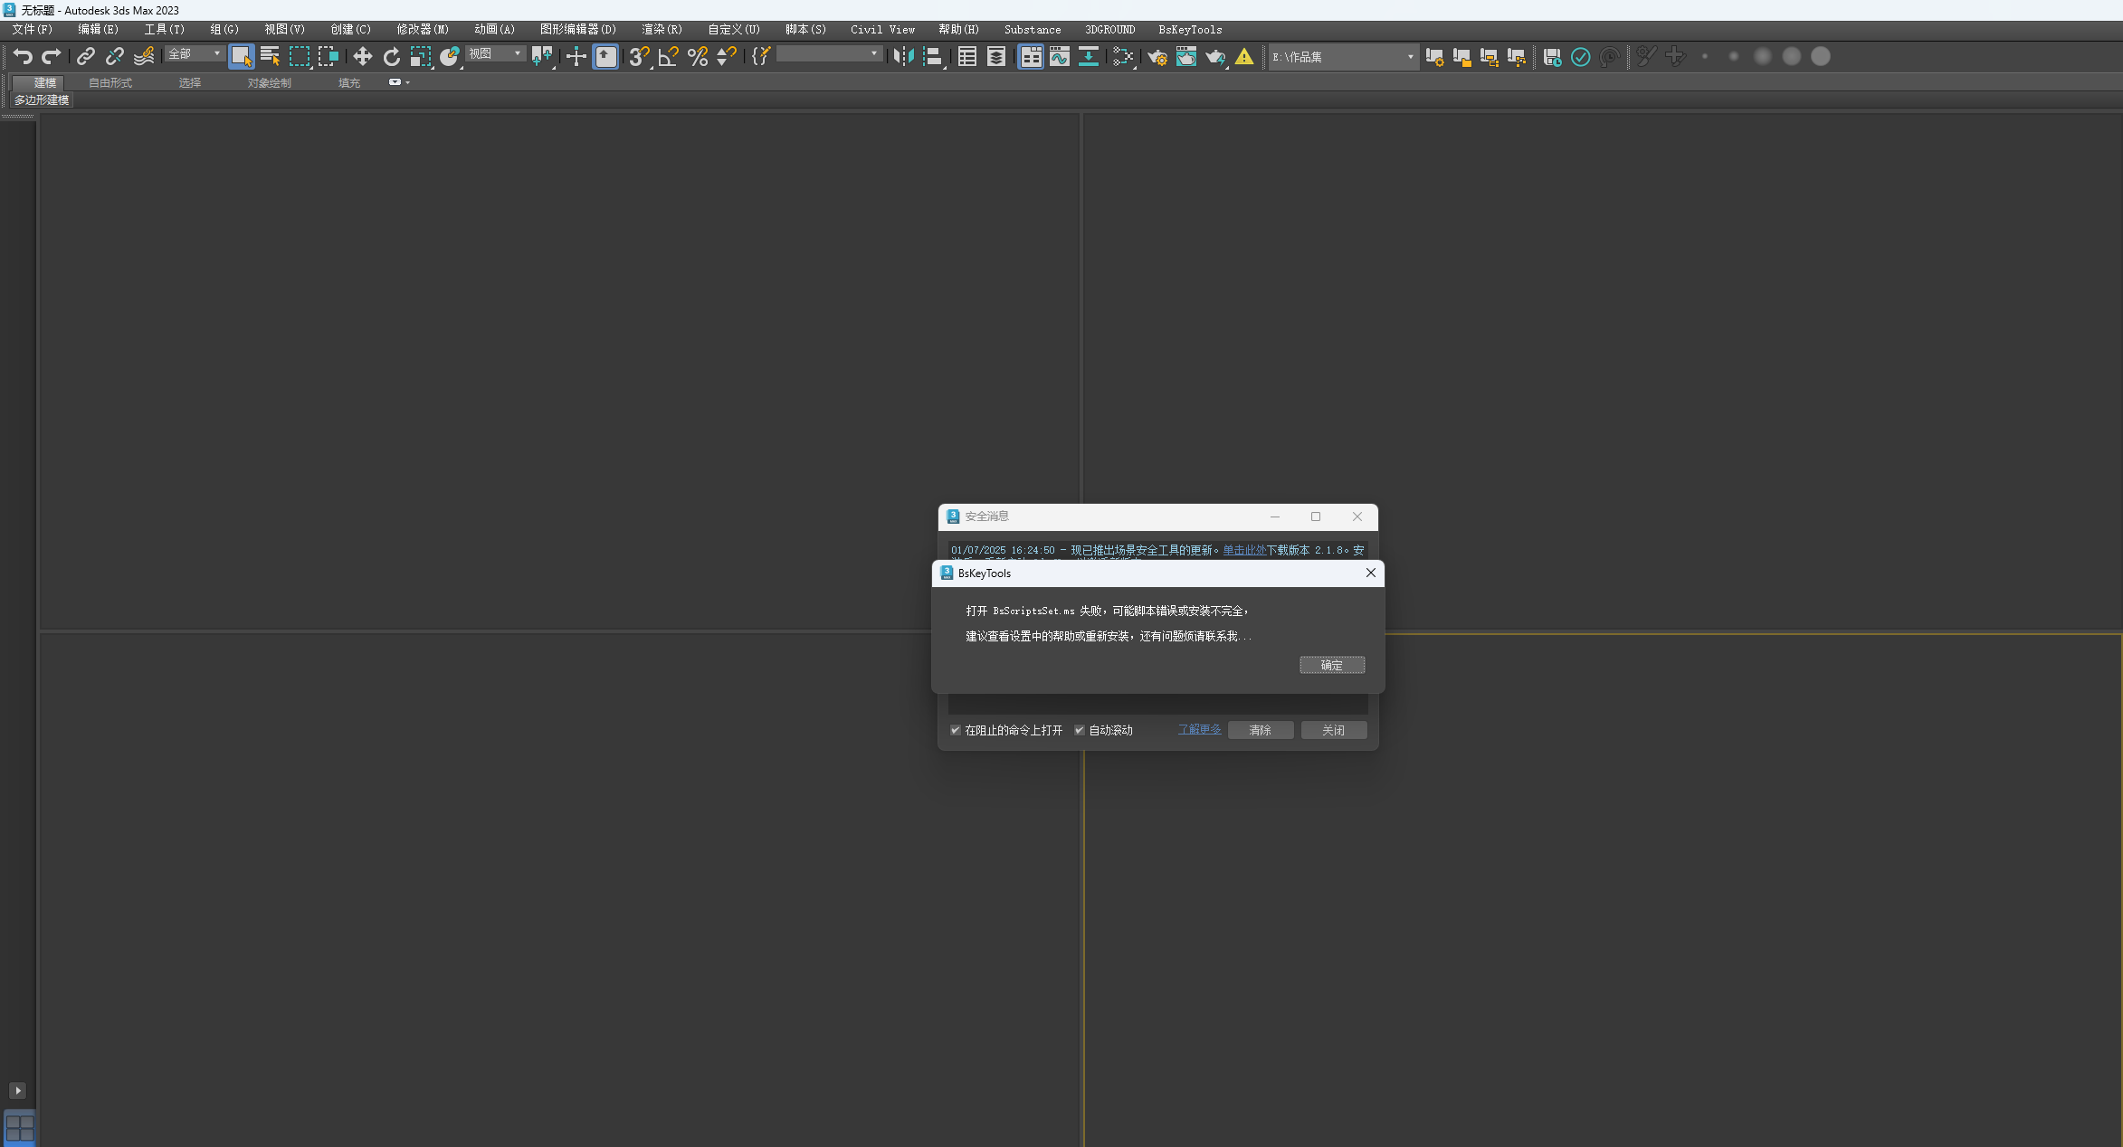Click the Use Pivot Point Center icon

542,57
